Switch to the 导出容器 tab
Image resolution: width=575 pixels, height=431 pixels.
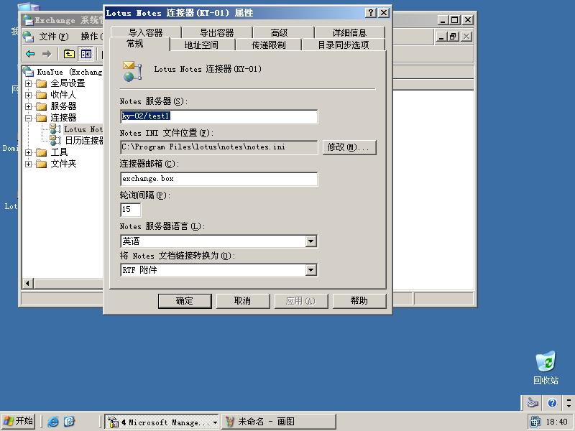point(217,32)
